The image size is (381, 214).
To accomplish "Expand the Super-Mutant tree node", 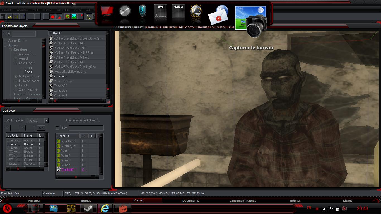I will (x=16, y=90).
